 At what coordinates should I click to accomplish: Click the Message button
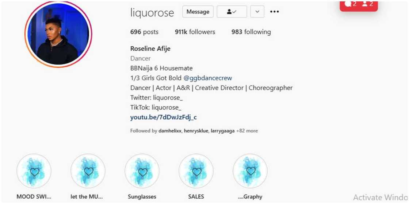click(198, 12)
